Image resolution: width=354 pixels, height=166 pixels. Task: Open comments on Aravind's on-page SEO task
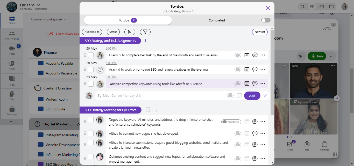[255, 69]
